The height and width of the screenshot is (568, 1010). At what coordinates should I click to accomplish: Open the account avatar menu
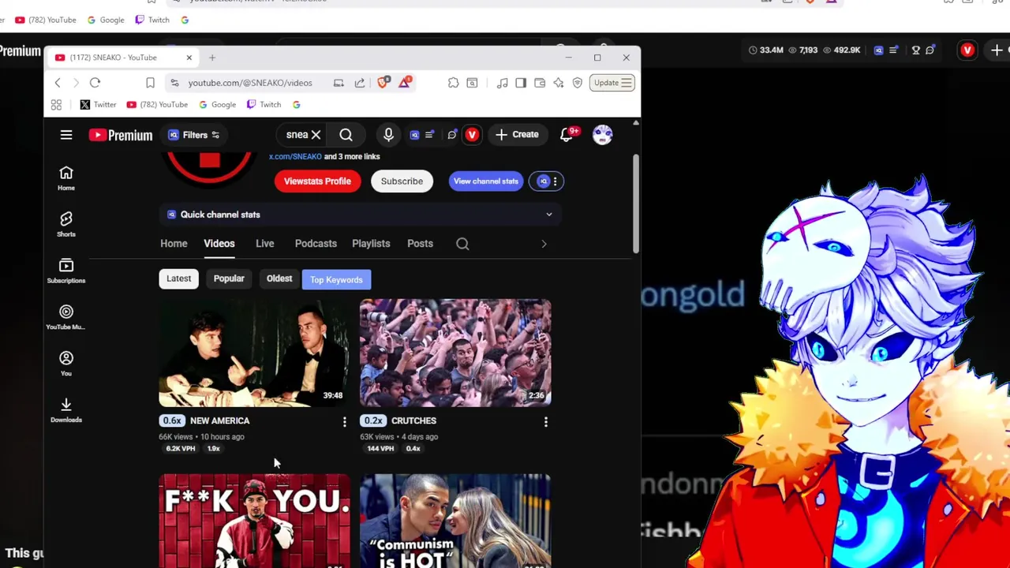603,135
